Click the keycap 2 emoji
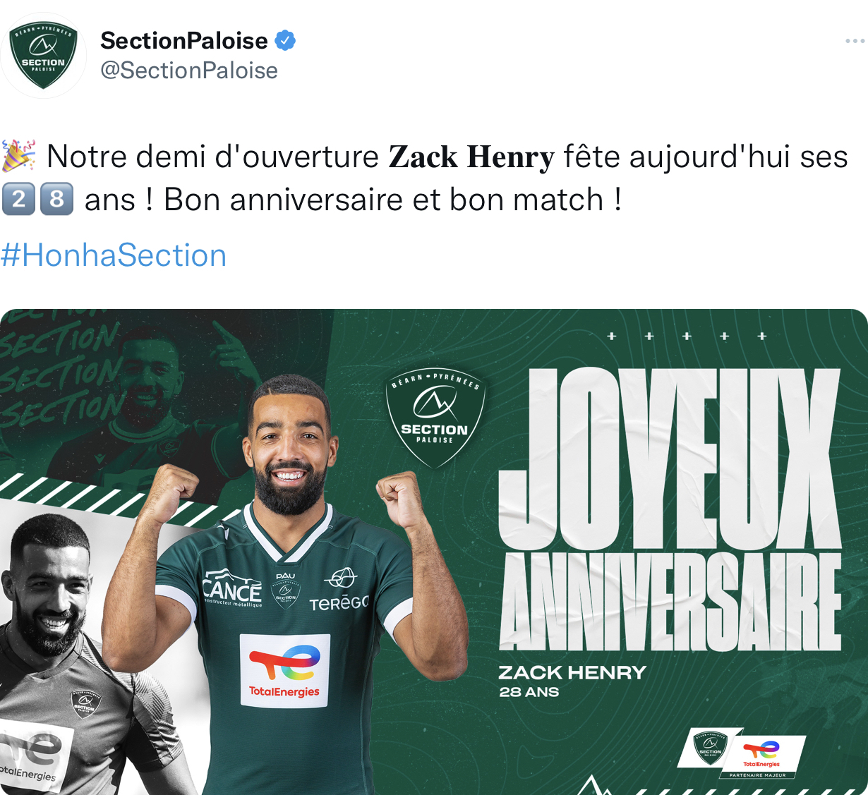868x795 pixels. [18, 200]
